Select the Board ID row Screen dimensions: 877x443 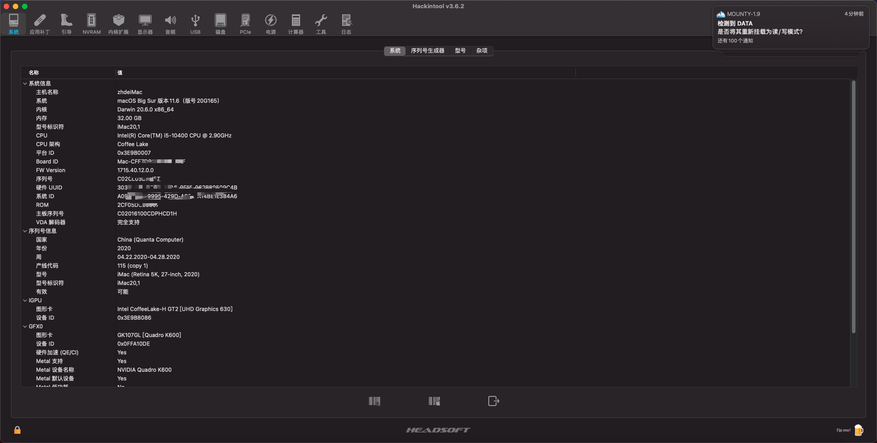coord(435,162)
